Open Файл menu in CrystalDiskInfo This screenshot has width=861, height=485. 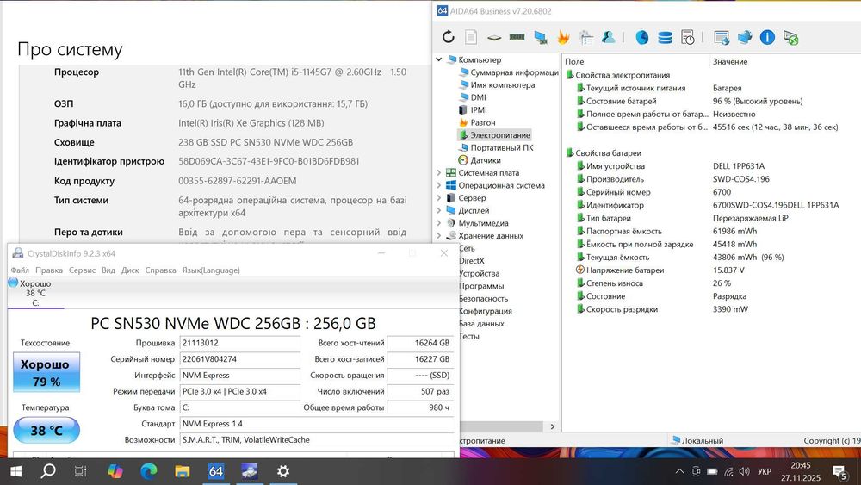(x=20, y=270)
